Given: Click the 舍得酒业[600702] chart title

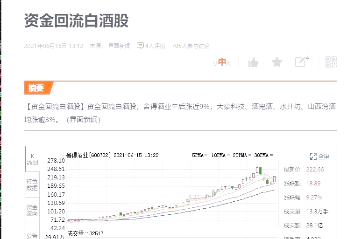Looking at the screenshot, I should pyautogui.click(x=89, y=155).
